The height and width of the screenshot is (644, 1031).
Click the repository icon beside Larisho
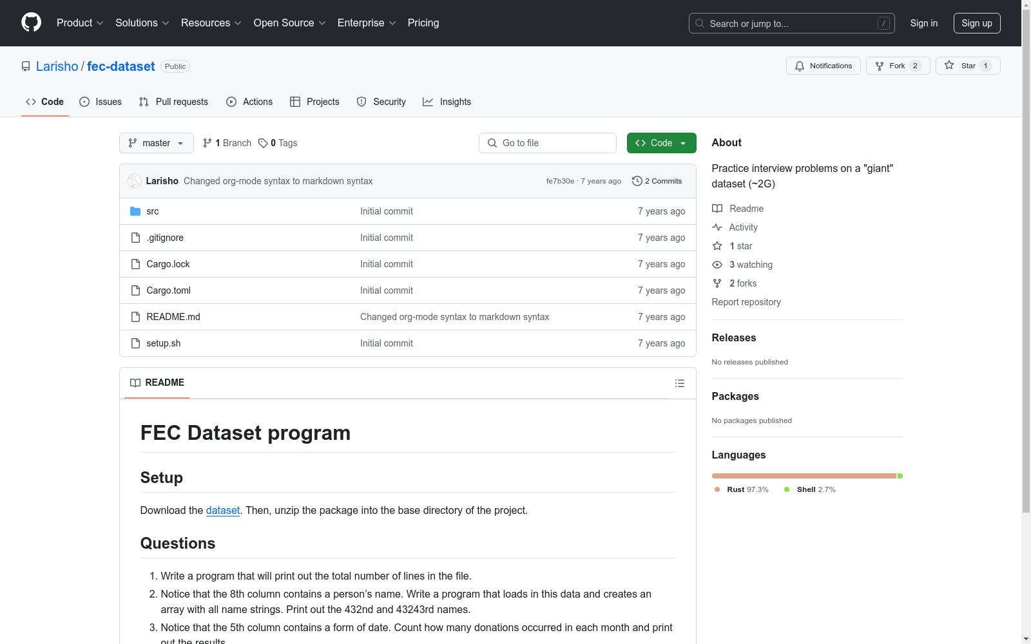(26, 66)
